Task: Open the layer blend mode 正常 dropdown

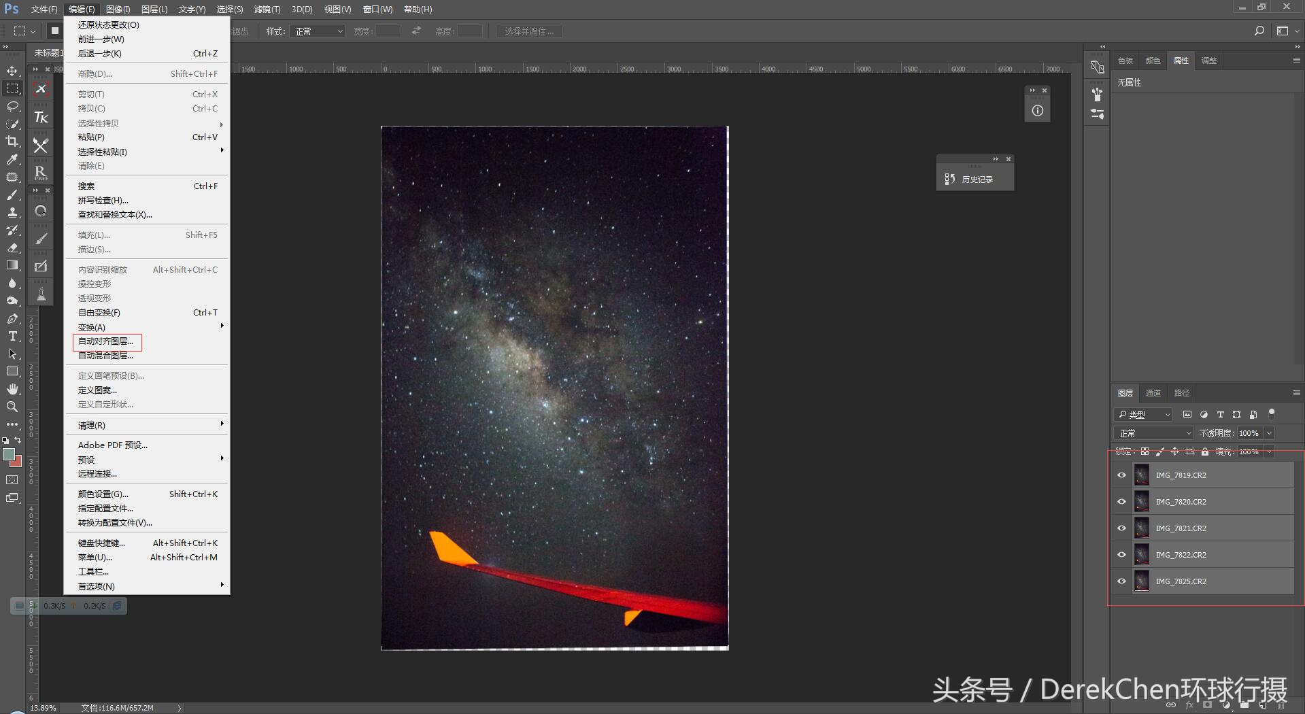Action: [x=1154, y=433]
